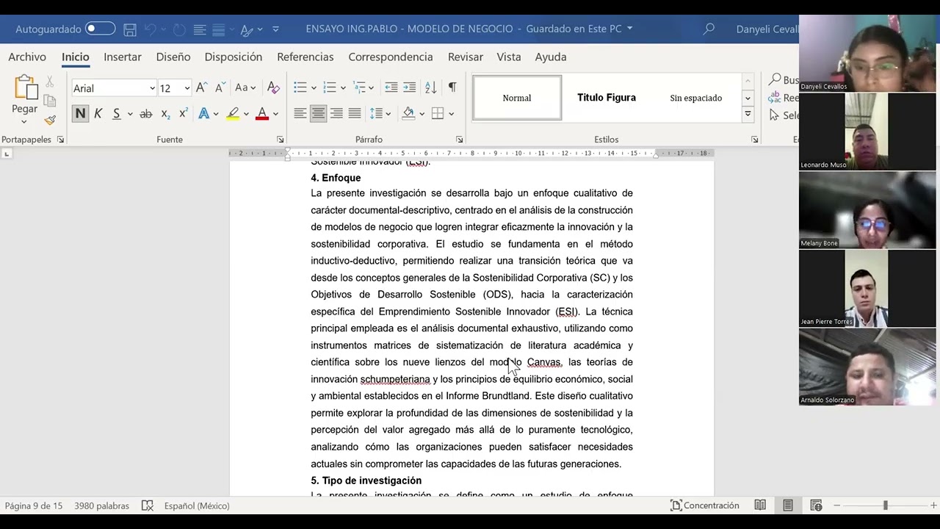Toggle subscript x₂ formatting
940x529 pixels.
(x=165, y=113)
